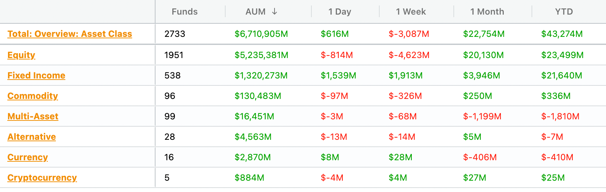Select total 1 Week value $-3,087M
This screenshot has width=606, height=192.
tap(409, 34)
